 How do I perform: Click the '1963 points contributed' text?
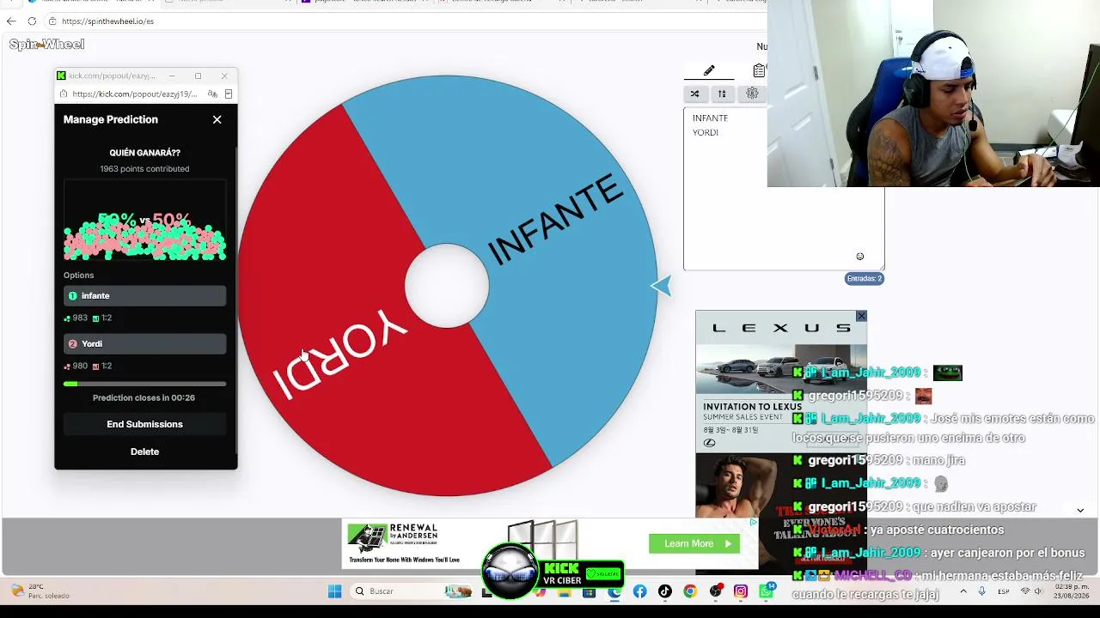pyautogui.click(x=144, y=169)
